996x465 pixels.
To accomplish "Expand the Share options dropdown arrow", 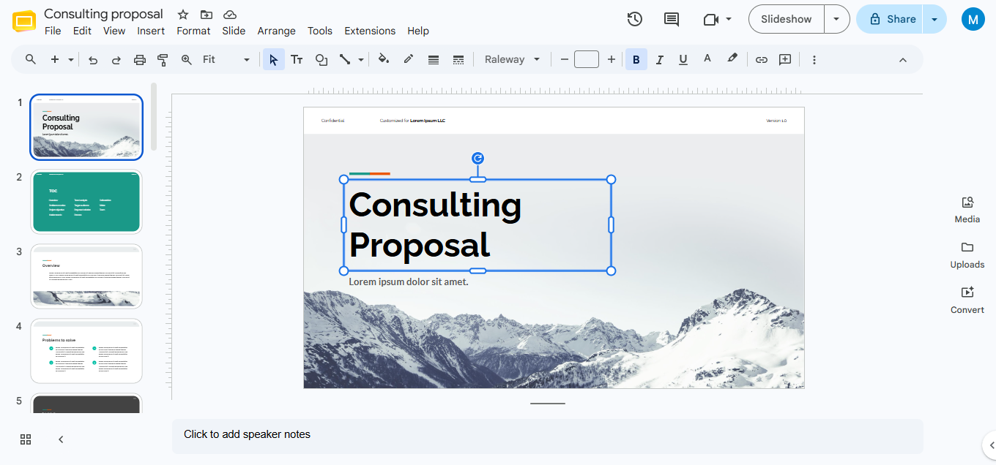I will [935, 19].
